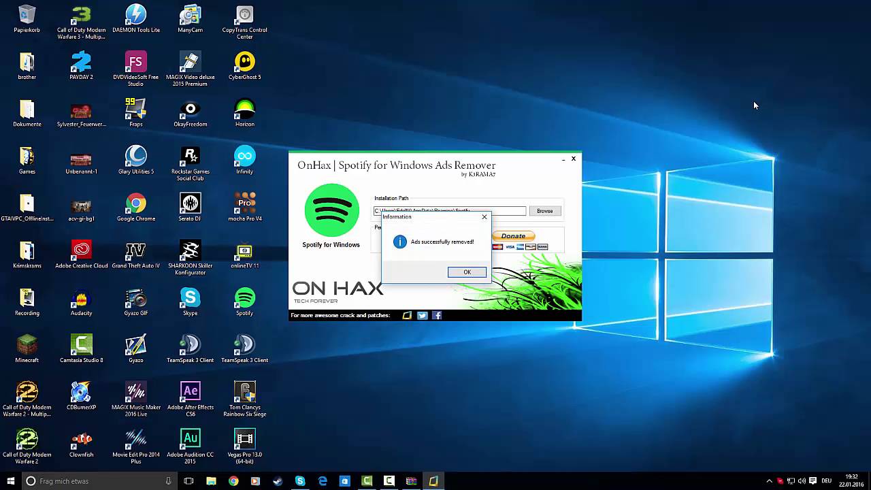This screenshot has height=490, width=871.
Task: Select Adobe Audition CC 2015 icon
Action: point(191,447)
